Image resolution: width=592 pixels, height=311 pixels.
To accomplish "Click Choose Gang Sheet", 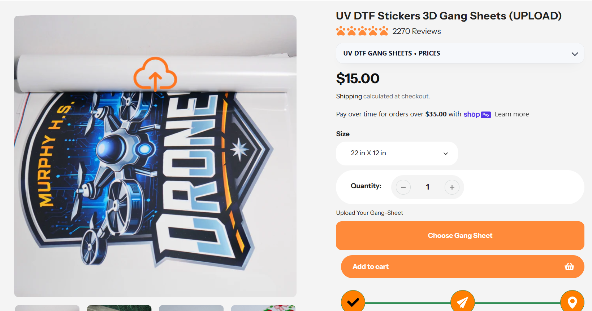I will [459, 235].
